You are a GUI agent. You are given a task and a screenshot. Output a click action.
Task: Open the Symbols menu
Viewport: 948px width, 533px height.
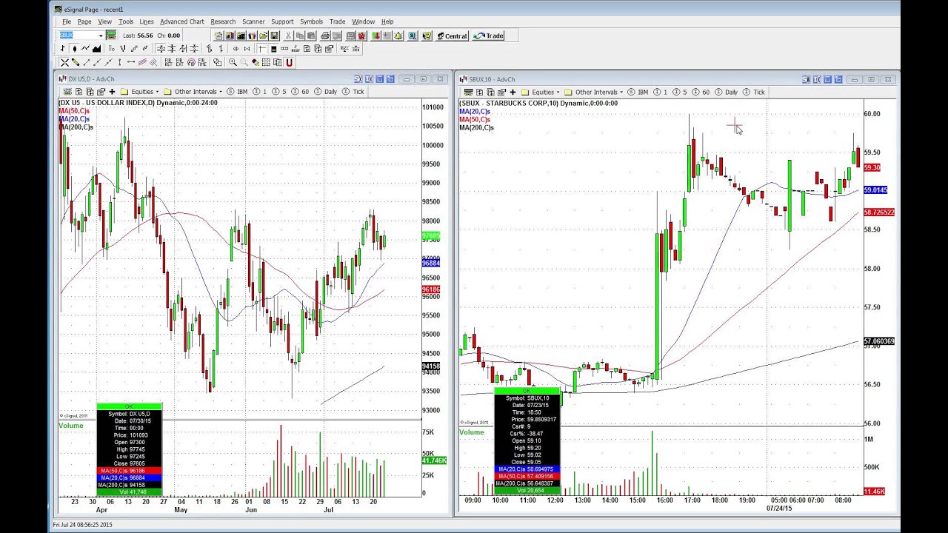[x=311, y=21]
